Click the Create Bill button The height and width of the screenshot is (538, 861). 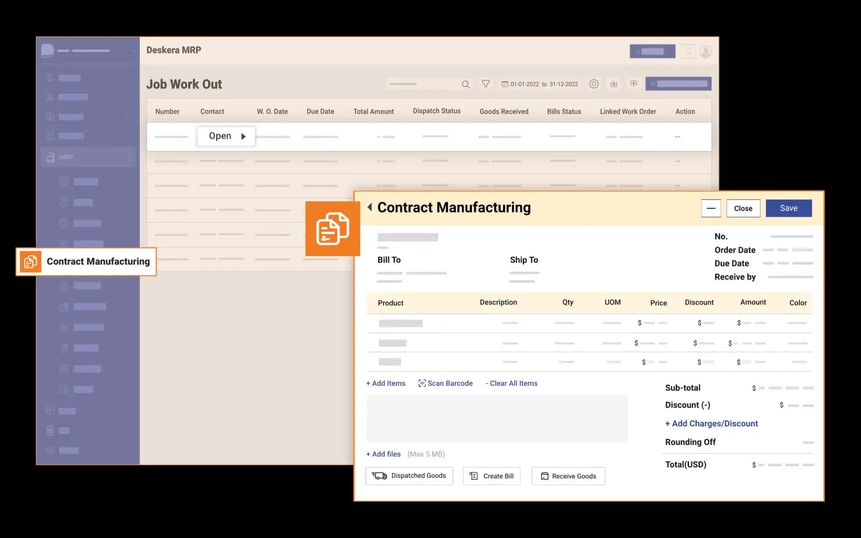pos(491,476)
